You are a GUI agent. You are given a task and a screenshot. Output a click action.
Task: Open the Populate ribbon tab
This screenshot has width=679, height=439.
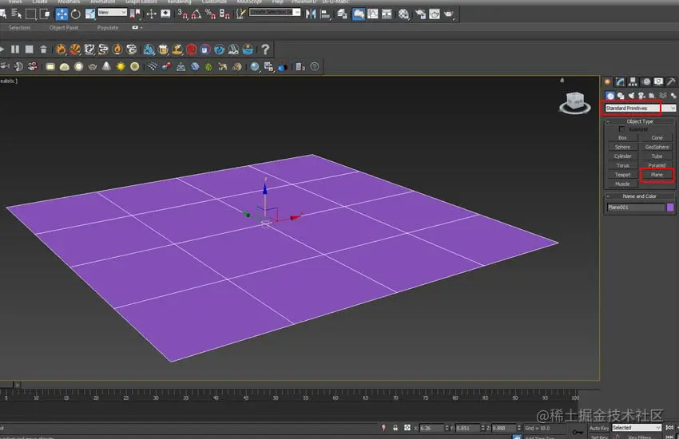[107, 28]
